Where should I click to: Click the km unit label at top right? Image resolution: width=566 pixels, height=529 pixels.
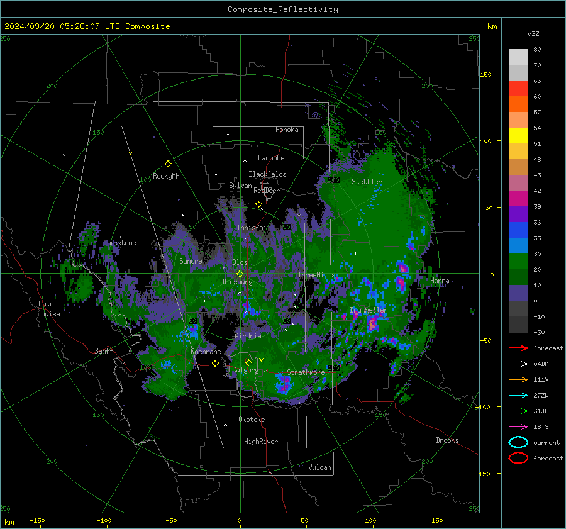[492, 26]
